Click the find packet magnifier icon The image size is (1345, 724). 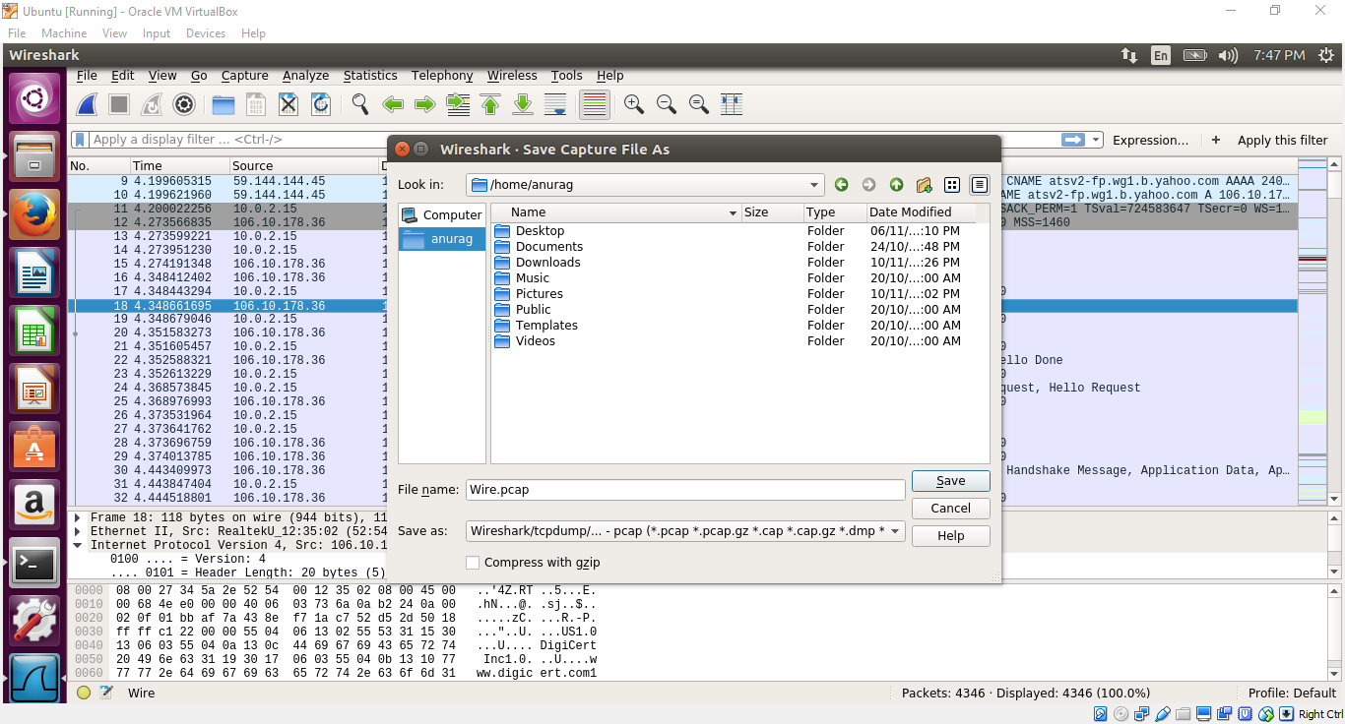tap(360, 104)
